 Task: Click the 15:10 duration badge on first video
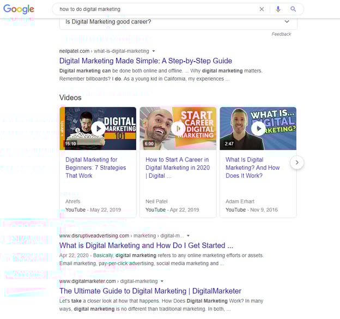click(71, 143)
